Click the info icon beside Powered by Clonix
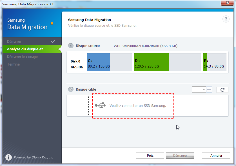The height and width of the screenshot is (166, 236). pos(8,157)
